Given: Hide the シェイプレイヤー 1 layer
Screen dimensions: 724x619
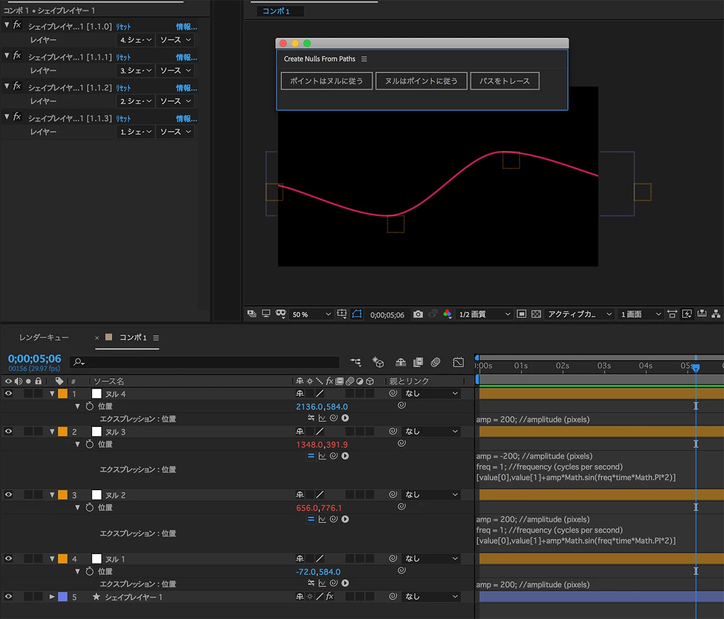Looking at the screenshot, I should tap(8, 596).
